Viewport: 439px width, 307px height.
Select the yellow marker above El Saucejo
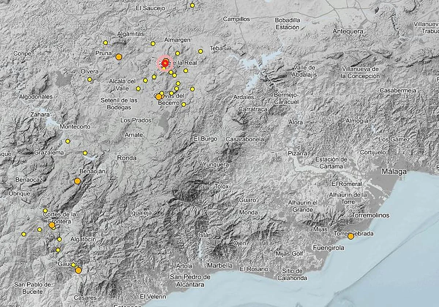coord(192,5)
